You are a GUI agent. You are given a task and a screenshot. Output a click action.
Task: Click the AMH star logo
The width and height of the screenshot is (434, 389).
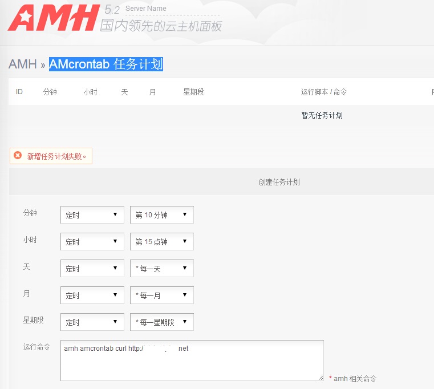pyautogui.click(x=51, y=18)
